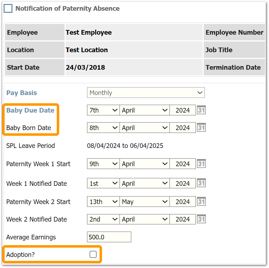
Task: Open calendar for Paternity Week 1 Start
Action: (201, 164)
